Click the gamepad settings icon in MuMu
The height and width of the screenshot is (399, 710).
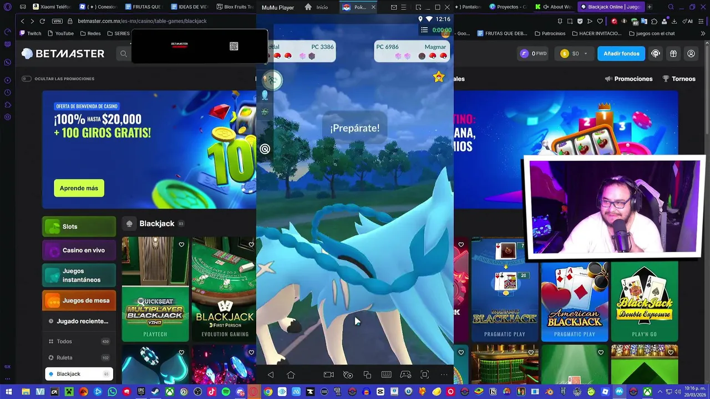point(405,375)
